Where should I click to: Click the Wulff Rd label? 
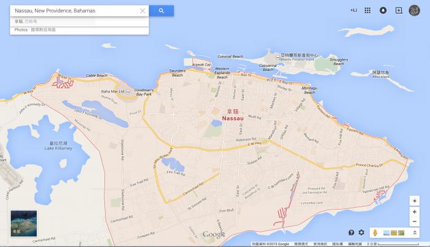[x=254, y=117]
